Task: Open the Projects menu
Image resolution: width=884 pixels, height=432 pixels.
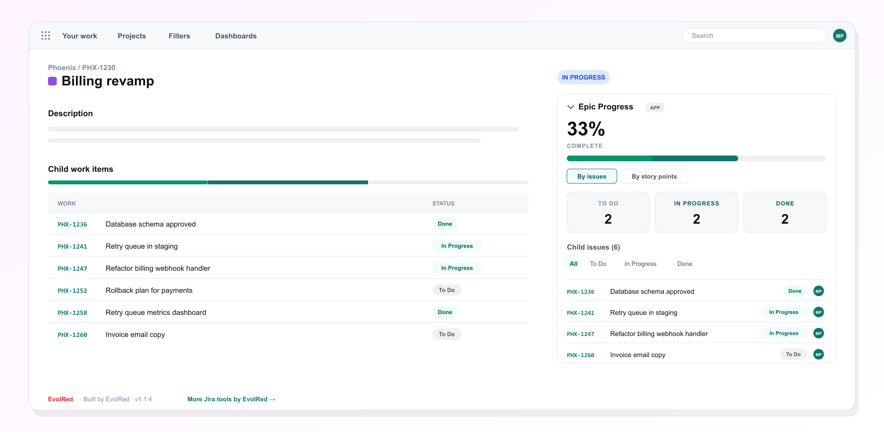Action: pos(132,36)
